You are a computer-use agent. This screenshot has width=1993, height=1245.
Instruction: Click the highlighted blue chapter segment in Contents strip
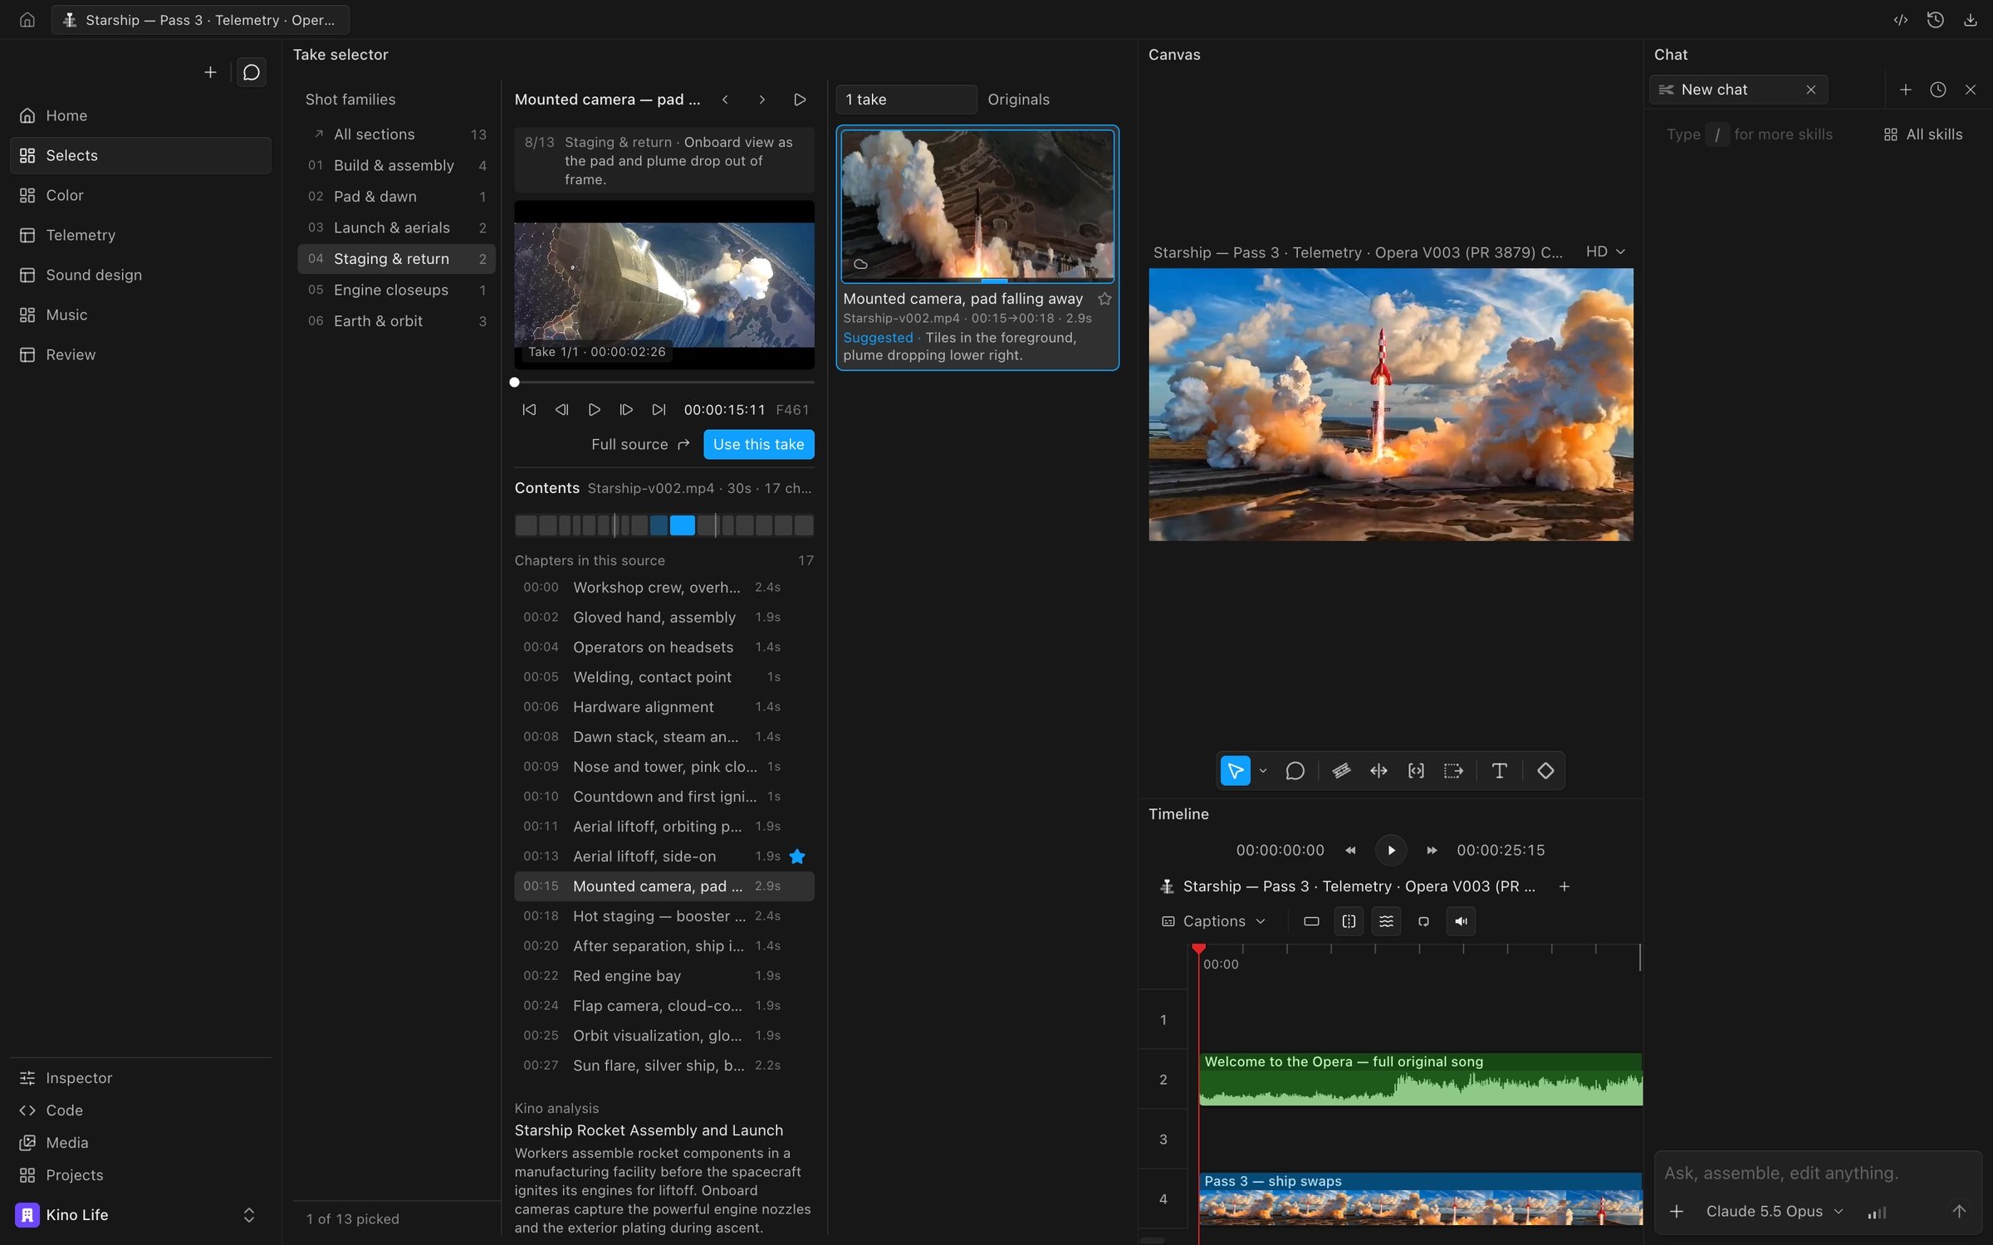(x=683, y=525)
